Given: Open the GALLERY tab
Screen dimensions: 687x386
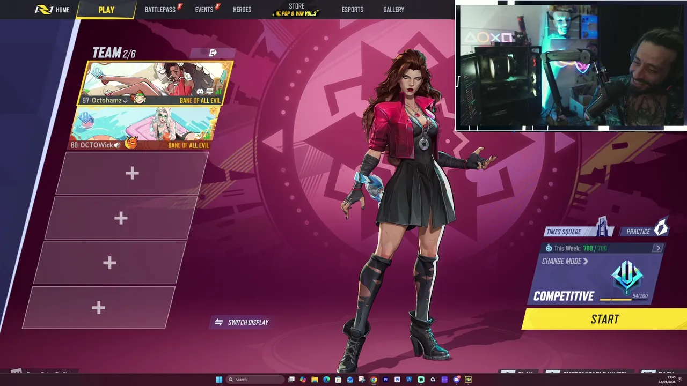Looking at the screenshot, I should [x=393, y=10].
